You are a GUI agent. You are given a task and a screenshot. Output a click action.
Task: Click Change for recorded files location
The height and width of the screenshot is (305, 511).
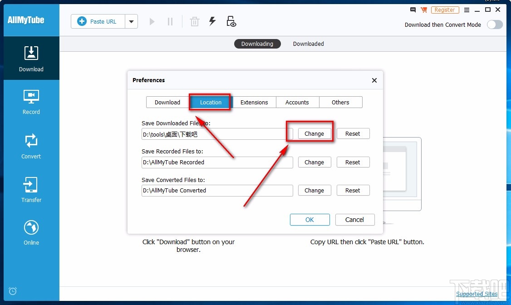pyautogui.click(x=314, y=162)
